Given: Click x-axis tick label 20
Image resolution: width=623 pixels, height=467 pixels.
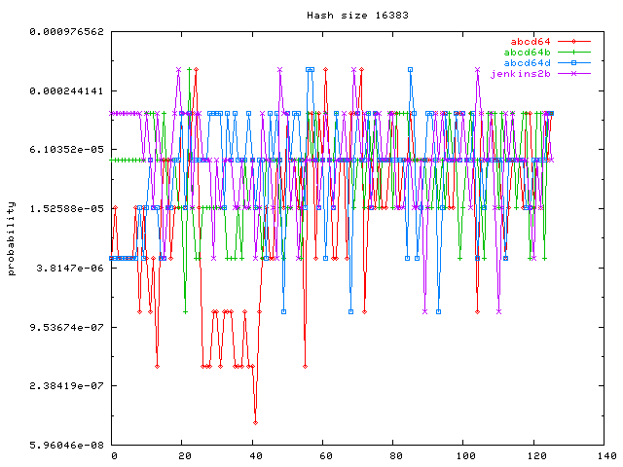Looking at the screenshot, I should pyautogui.click(x=185, y=456).
